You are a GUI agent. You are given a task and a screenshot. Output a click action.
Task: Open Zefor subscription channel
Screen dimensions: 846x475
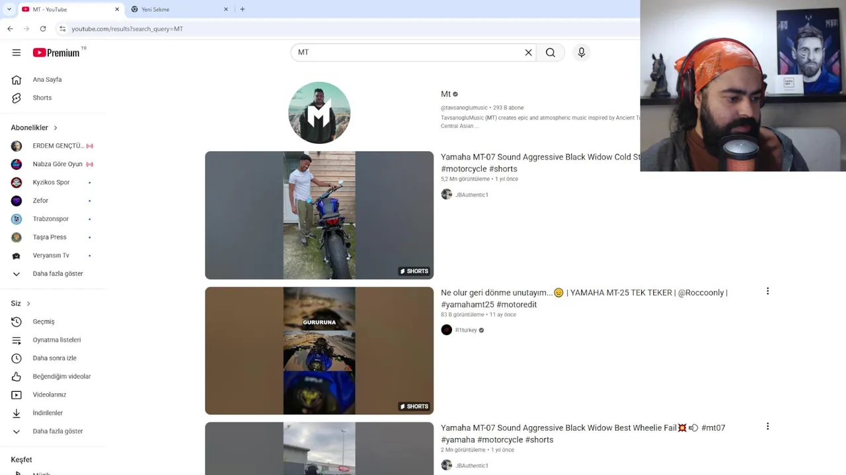pos(53,201)
